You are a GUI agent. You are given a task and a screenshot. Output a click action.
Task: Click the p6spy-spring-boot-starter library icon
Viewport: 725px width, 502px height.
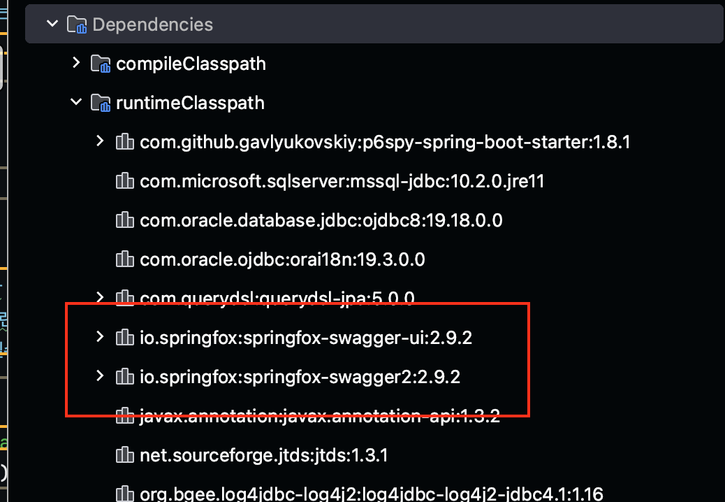click(x=125, y=141)
